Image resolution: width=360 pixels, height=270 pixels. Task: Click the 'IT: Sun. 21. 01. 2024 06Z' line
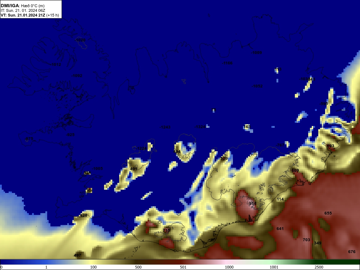coord(23,10)
